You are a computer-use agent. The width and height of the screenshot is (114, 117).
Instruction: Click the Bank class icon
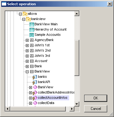32,66
